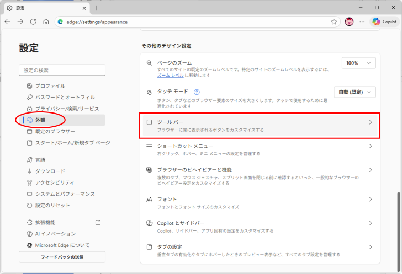Screen dimensions: 402x274
Task: Open プライバシー/検索/サービス section
Action: pyautogui.click(x=62, y=109)
